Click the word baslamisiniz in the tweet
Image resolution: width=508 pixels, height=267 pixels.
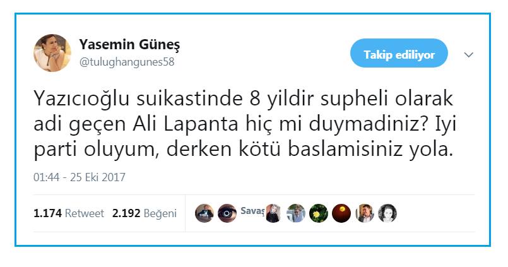pyautogui.click(x=345, y=149)
